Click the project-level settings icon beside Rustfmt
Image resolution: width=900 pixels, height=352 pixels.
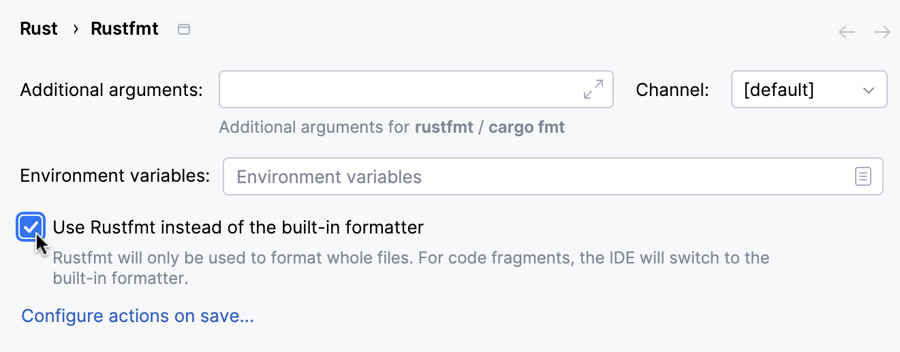183,29
